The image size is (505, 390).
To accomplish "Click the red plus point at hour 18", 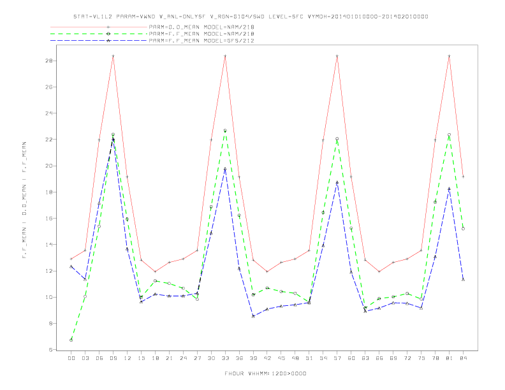I will pos(155,271).
